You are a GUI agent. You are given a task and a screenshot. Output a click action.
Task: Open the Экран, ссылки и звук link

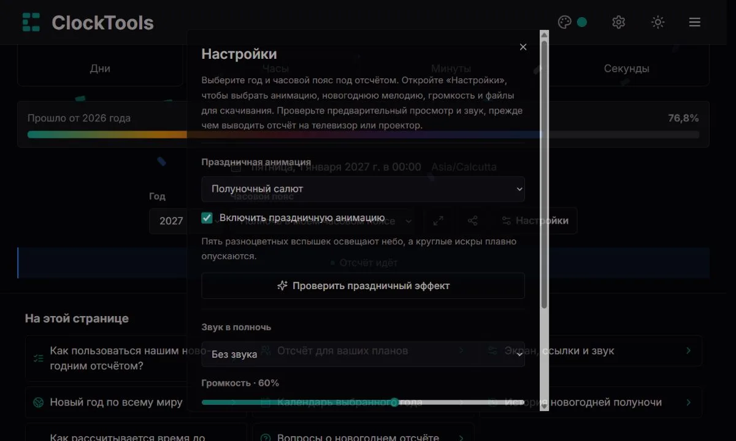591,350
